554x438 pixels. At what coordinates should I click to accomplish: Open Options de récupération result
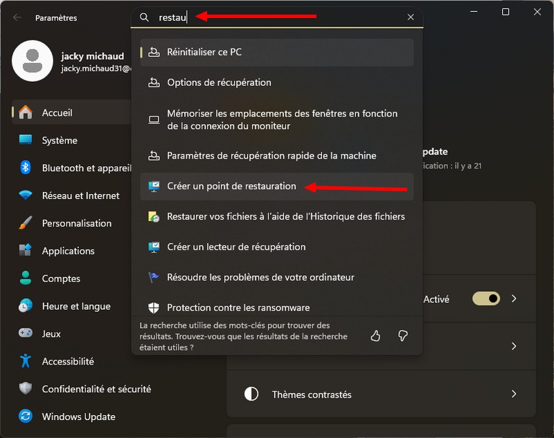tap(219, 82)
